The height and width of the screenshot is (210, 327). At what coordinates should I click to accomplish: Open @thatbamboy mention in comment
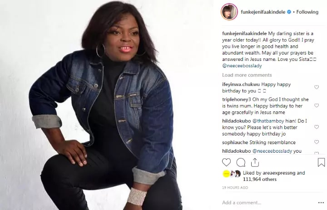(x=268, y=121)
